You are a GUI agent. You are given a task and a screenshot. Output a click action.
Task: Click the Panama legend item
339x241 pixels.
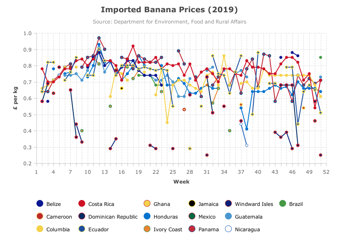coord(203,229)
